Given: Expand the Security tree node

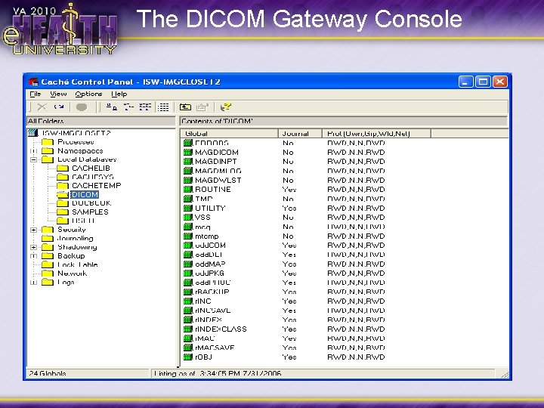Looking at the screenshot, I should [x=34, y=230].
